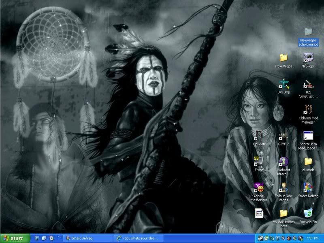Screen dimensions: 324x243
Task: Select the obse_loader shortcut icon
Action: tap(308, 136)
